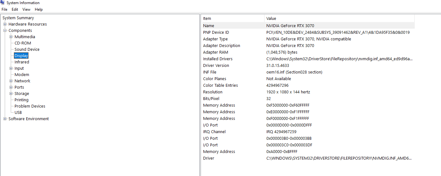
Task: Open the Edit menu
Action: coord(15,9)
